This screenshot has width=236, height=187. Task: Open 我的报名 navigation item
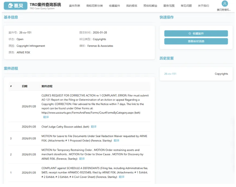(131, 6)
